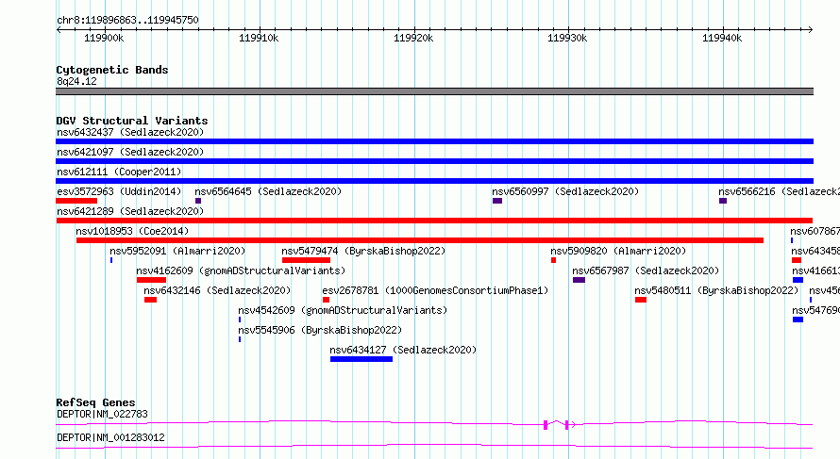Viewport: 840px width, 459px height.
Task: Click the red bar under nsv6432146
Action: [x=150, y=300]
